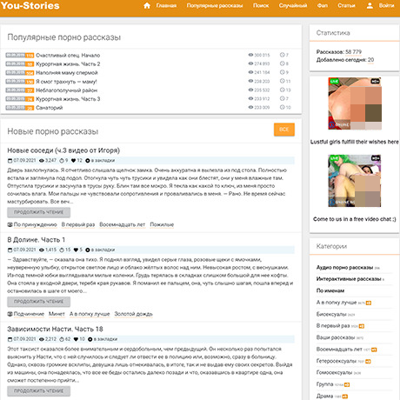400x400 pixels.
Task: Click the Войти login link
Action: 386,5
